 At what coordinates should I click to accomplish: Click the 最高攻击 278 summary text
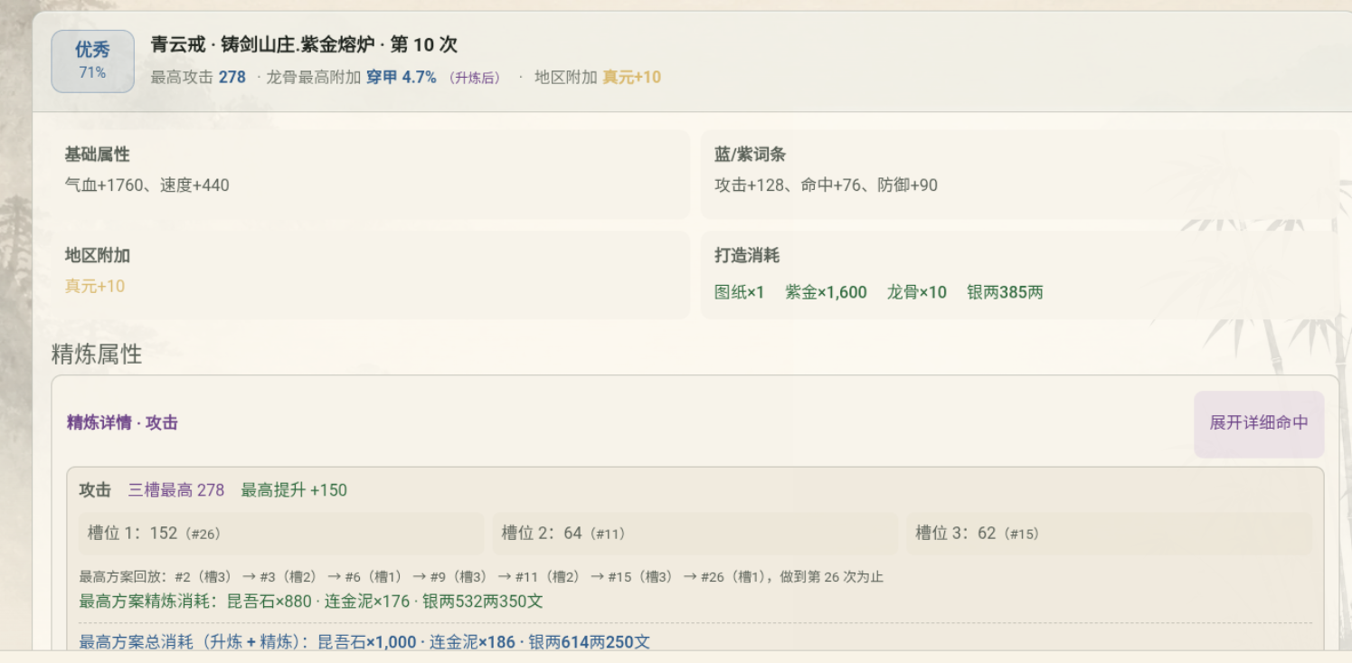(x=198, y=78)
